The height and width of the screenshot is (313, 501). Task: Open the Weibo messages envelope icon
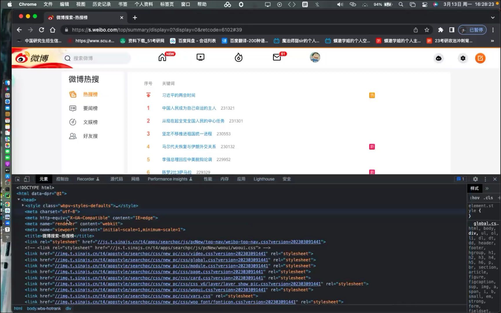point(277,57)
